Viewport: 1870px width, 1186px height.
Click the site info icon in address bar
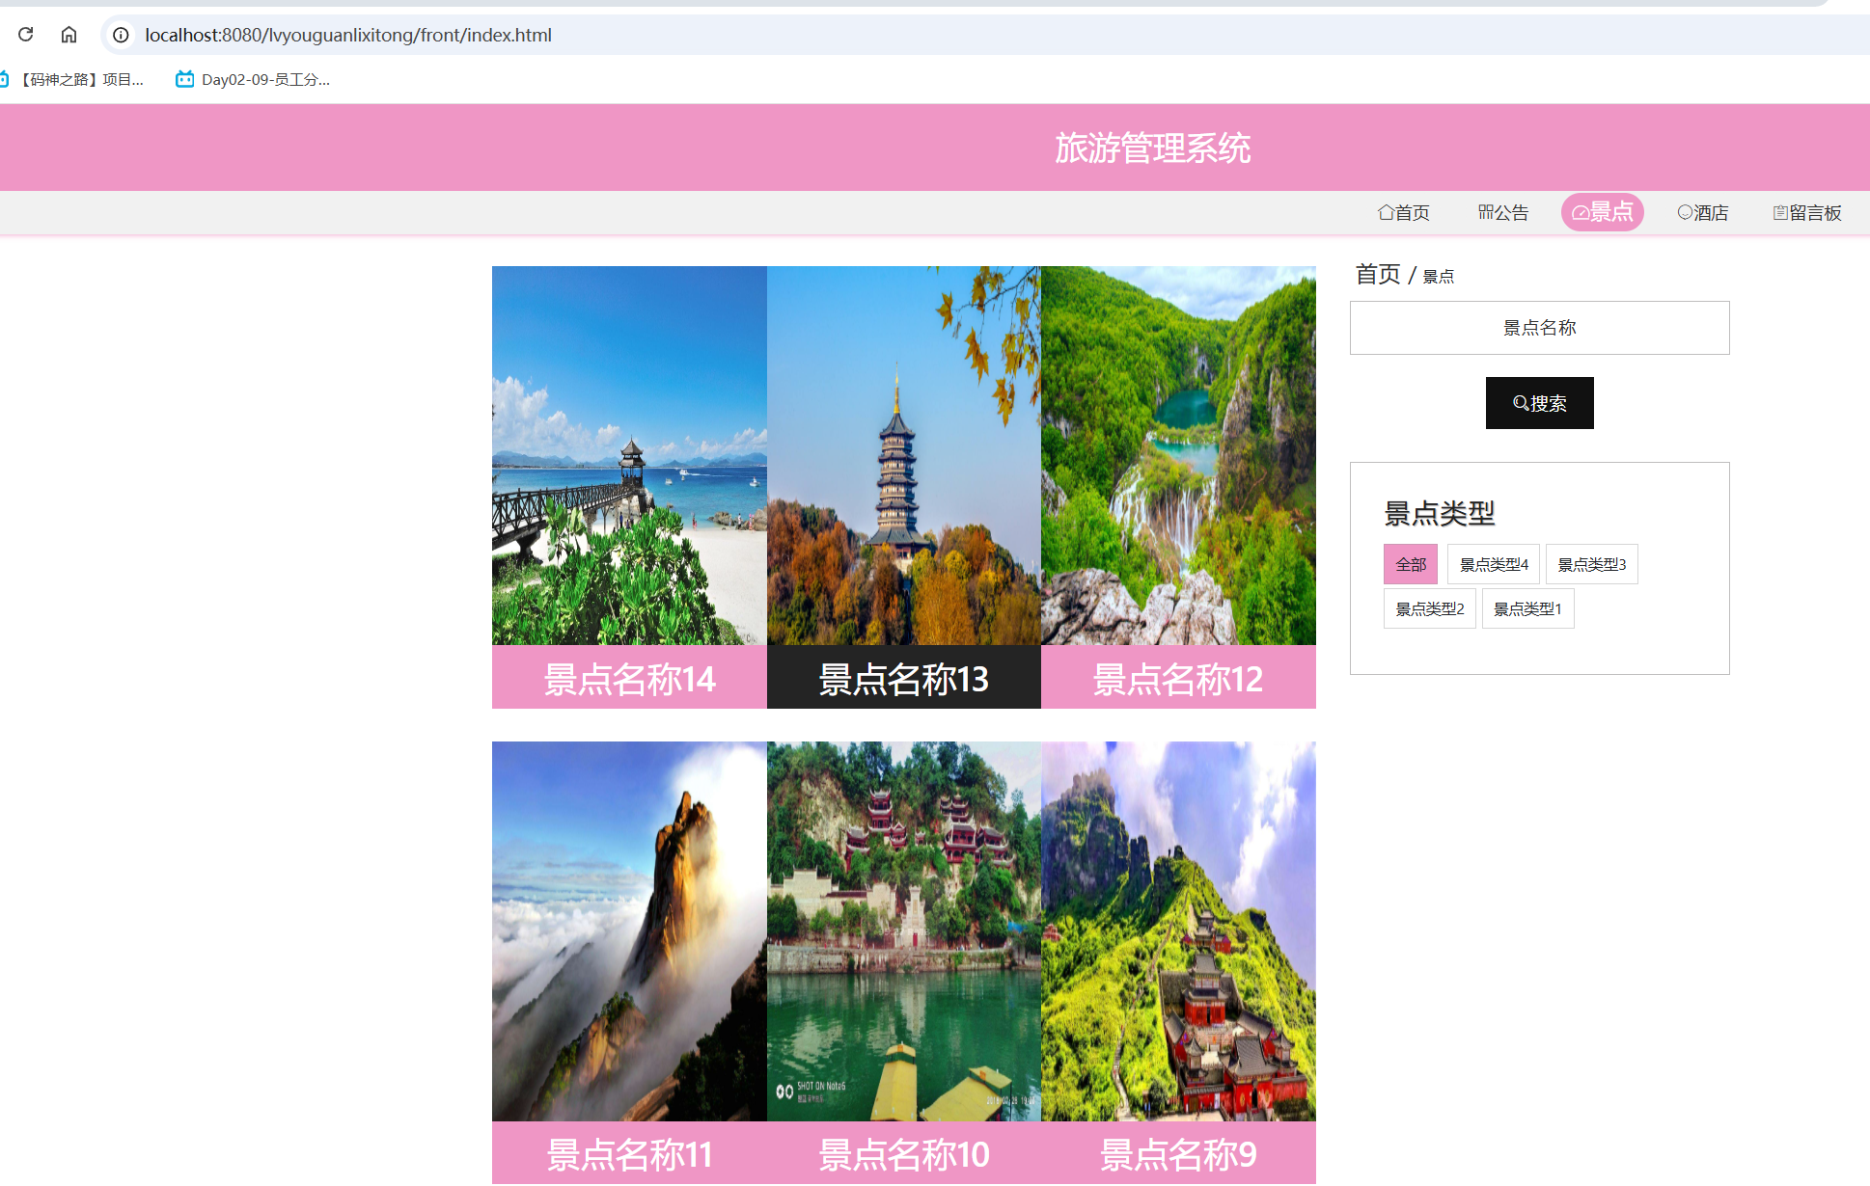point(121,35)
